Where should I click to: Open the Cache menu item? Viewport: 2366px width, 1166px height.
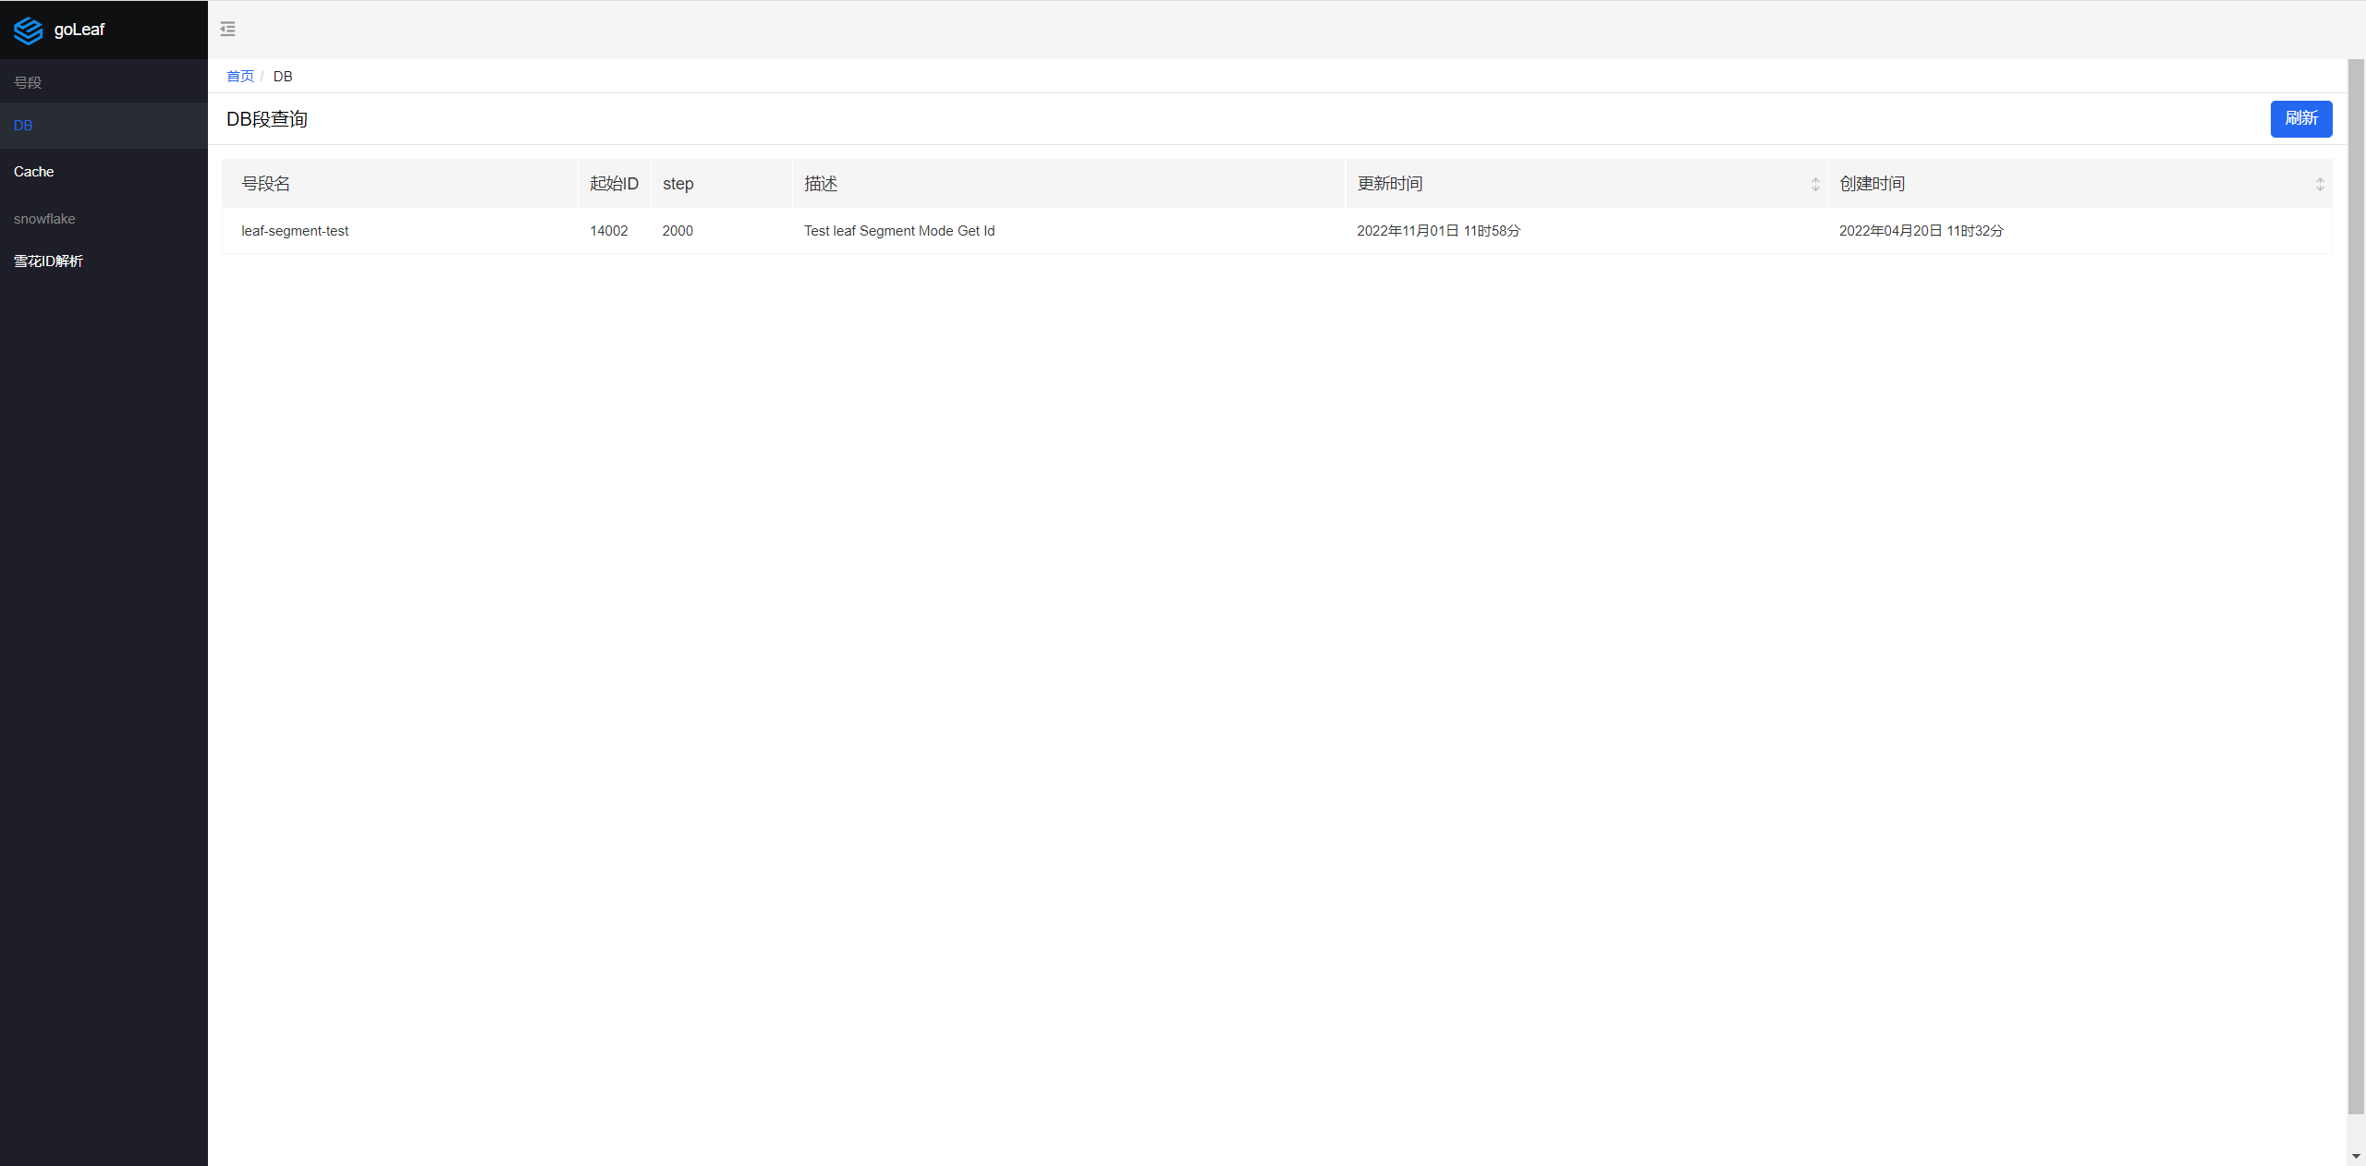tap(104, 172)
